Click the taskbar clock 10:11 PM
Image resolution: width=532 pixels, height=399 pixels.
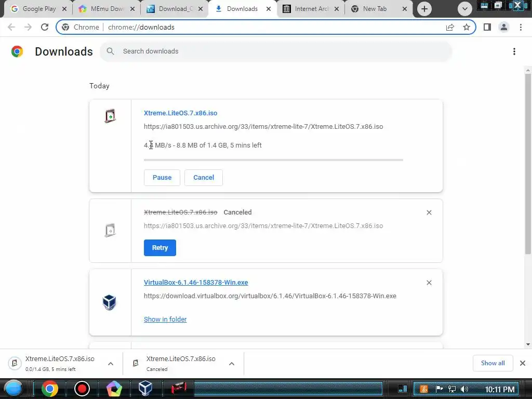(500, 389)
